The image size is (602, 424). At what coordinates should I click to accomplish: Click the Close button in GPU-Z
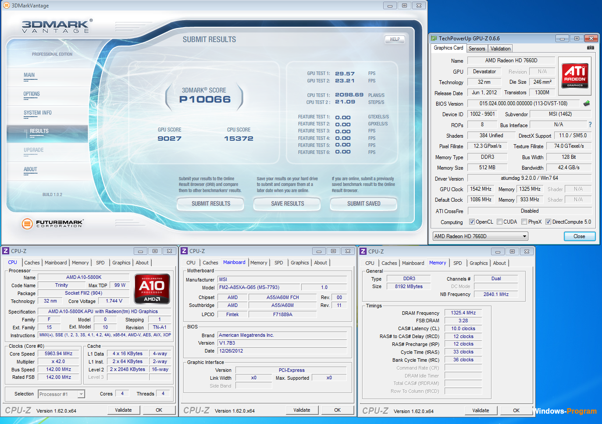[x=579, y=236]
